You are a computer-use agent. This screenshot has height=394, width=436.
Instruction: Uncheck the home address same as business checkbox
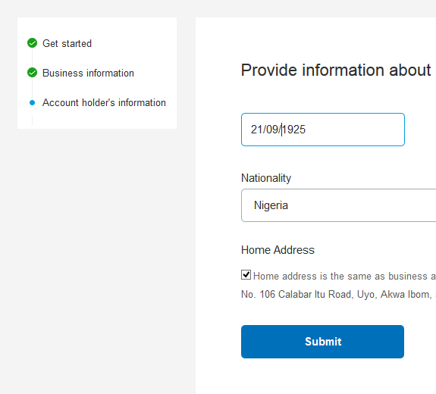coord(246,275)
